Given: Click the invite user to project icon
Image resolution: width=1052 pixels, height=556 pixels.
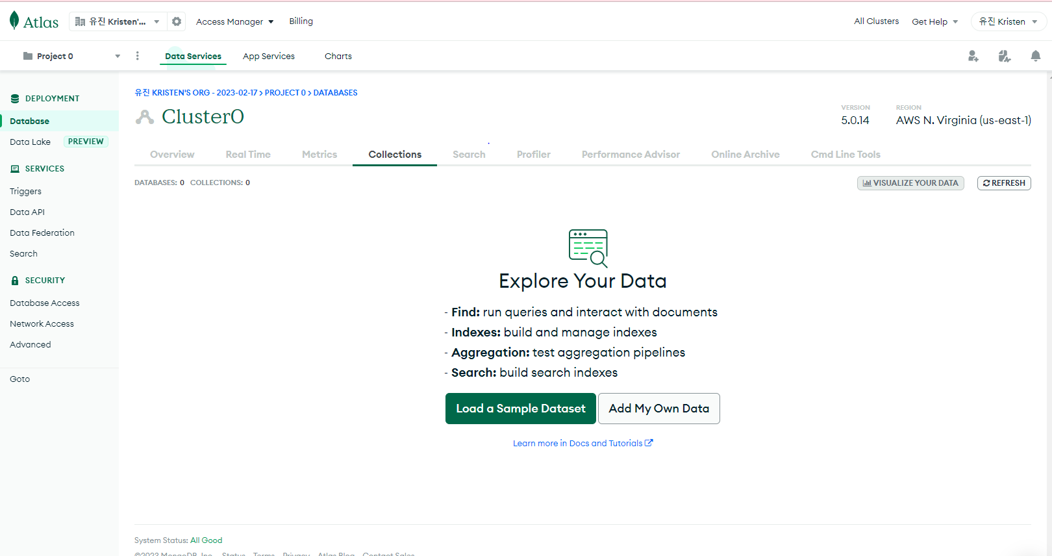Looking at the screenshot, I should pyautogui.click(x=973, y=57).
